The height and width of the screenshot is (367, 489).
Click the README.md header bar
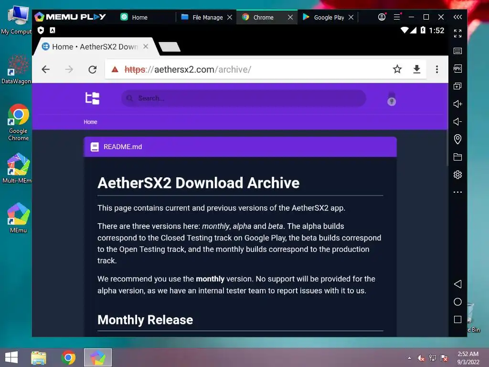point(240,147)
